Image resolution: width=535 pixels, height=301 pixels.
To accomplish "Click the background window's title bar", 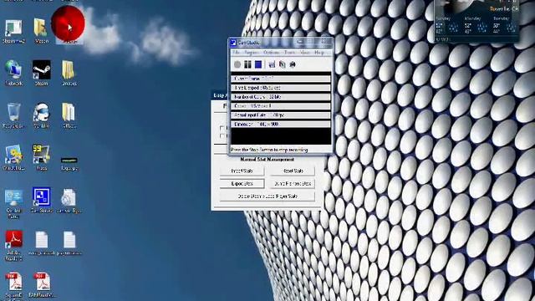I will [219, 95].
